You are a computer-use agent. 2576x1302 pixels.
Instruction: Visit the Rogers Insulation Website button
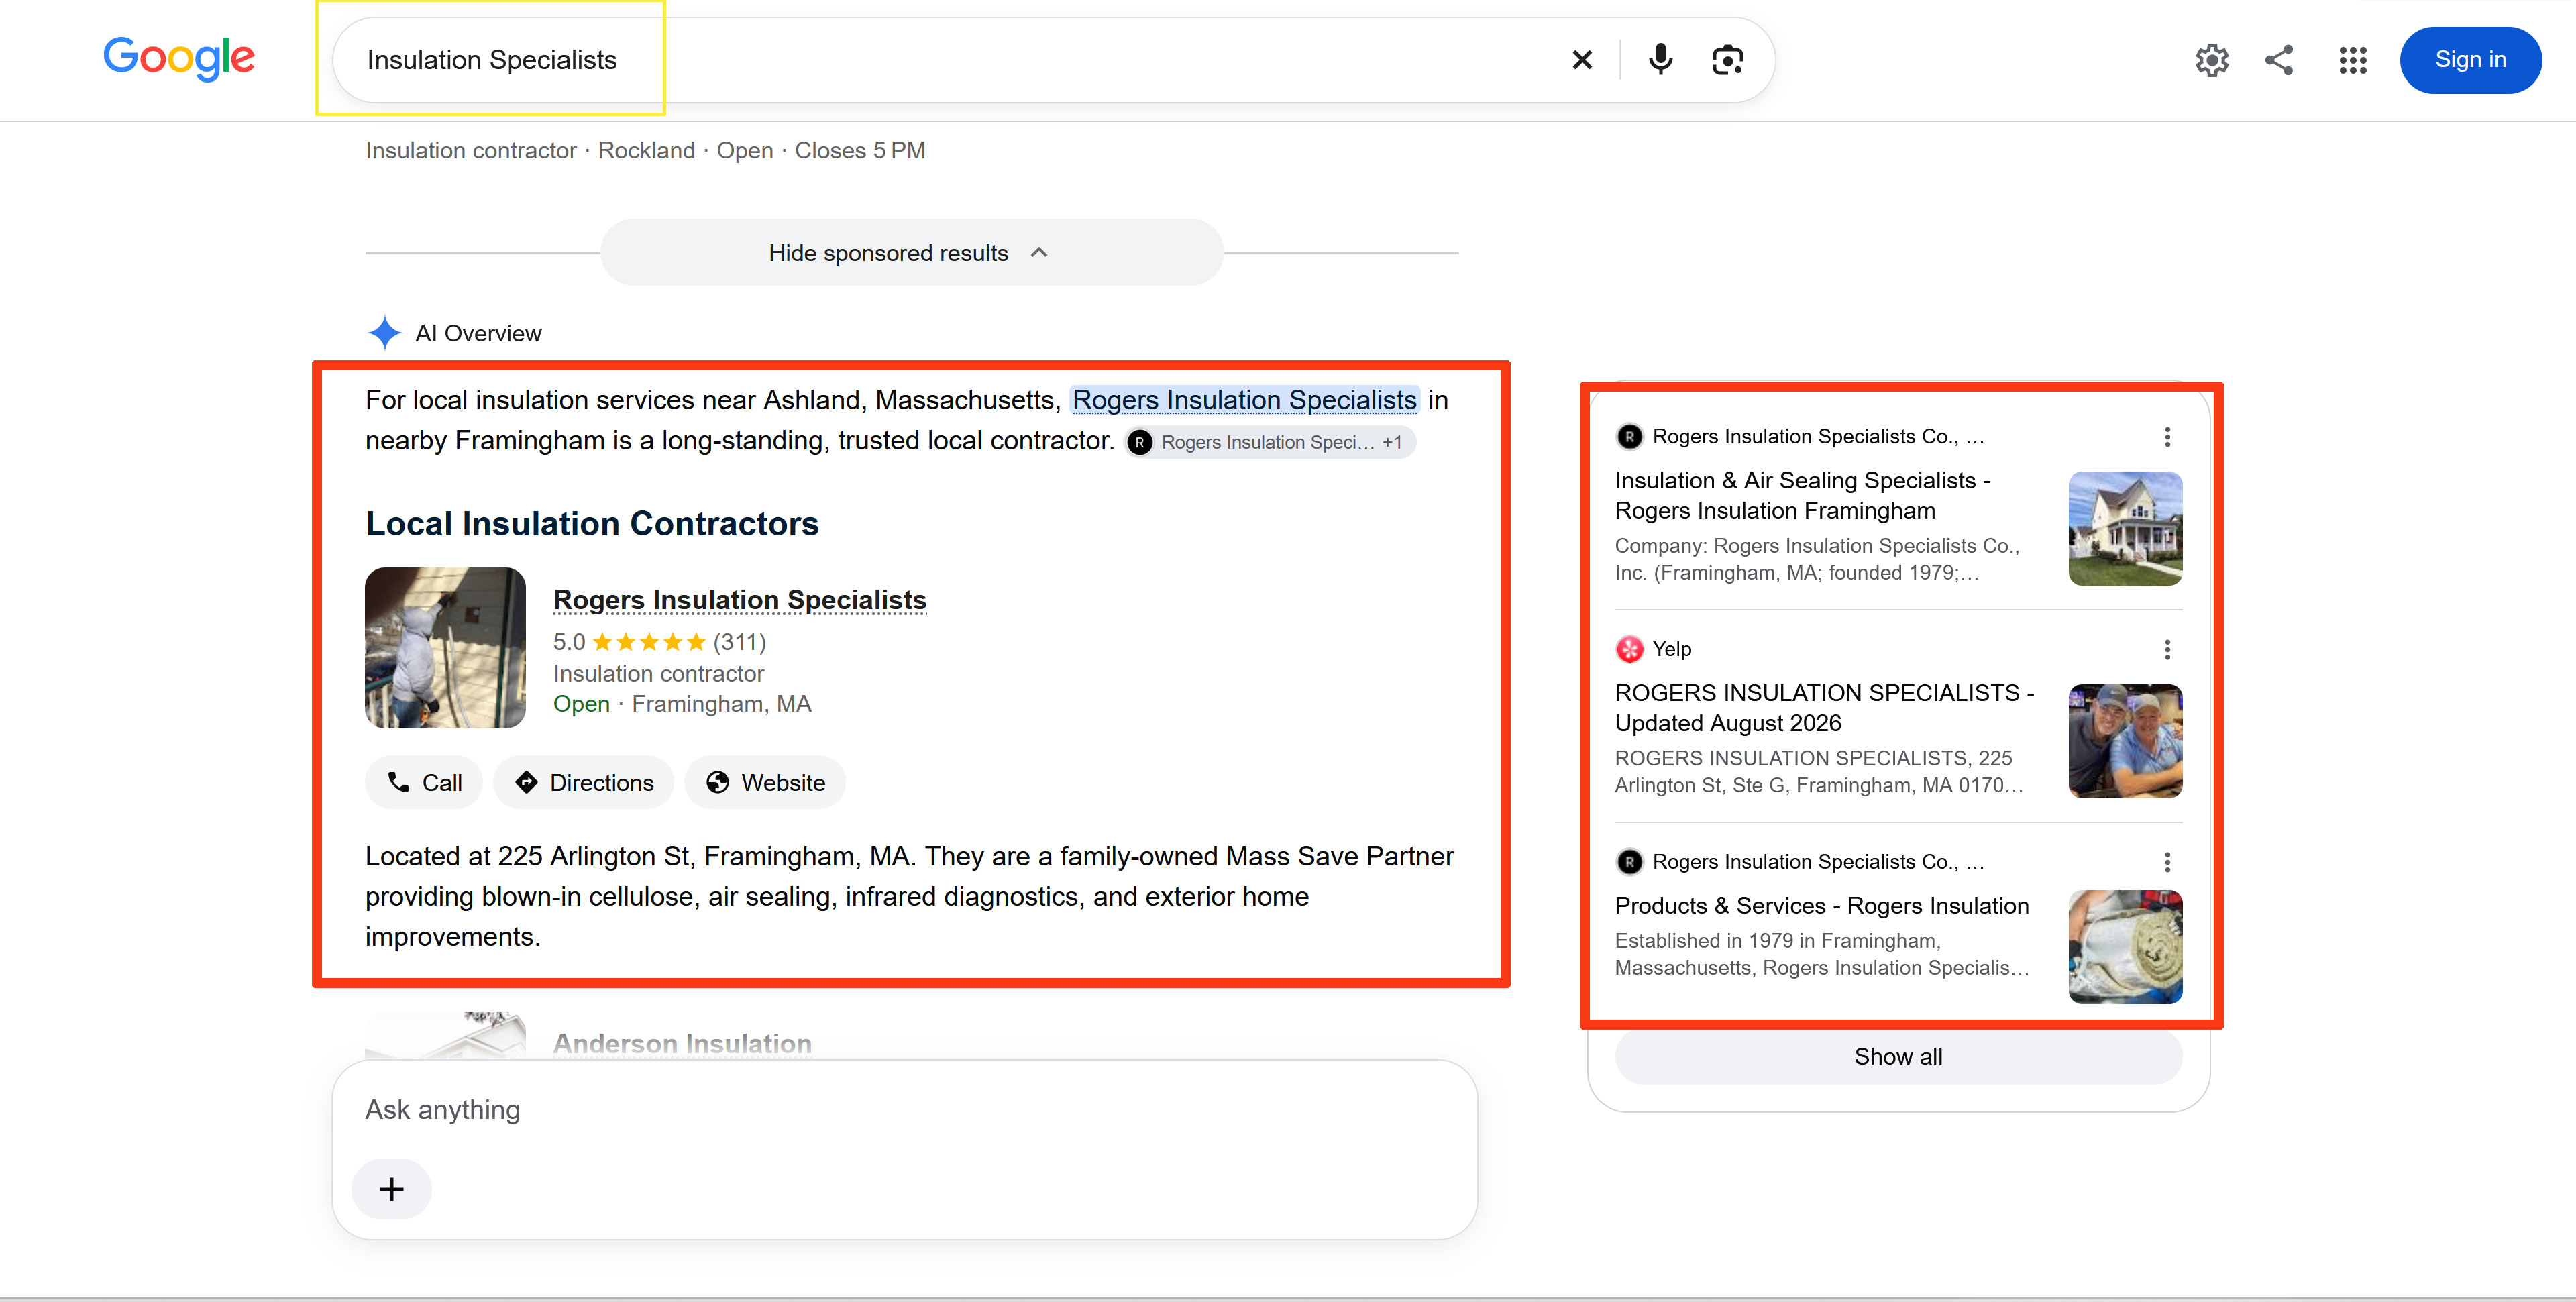[765, 783]
